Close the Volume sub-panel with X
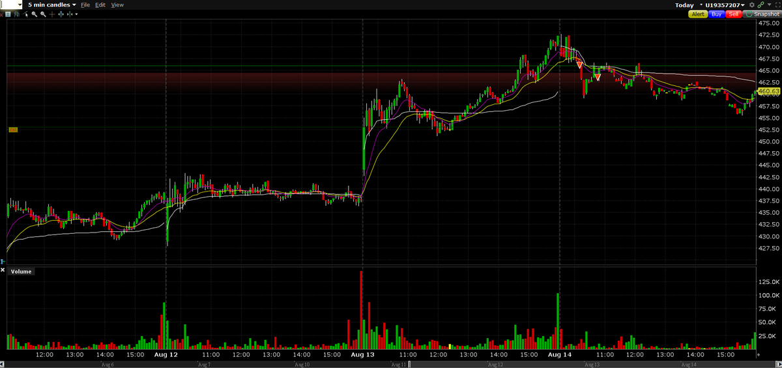This screenshot has height=368, width=782. pyautogui.click(x=2, y=270)
